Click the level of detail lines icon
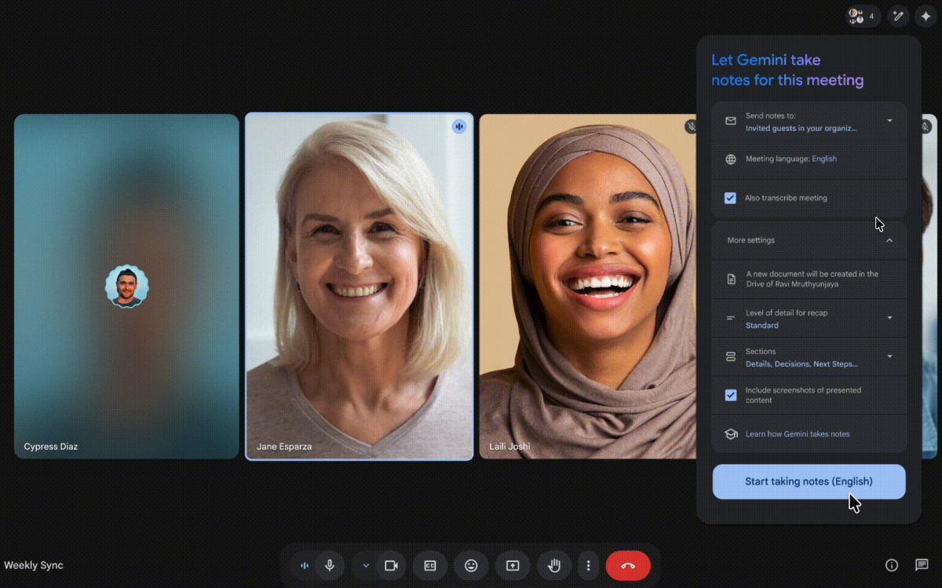 (731, 318)
